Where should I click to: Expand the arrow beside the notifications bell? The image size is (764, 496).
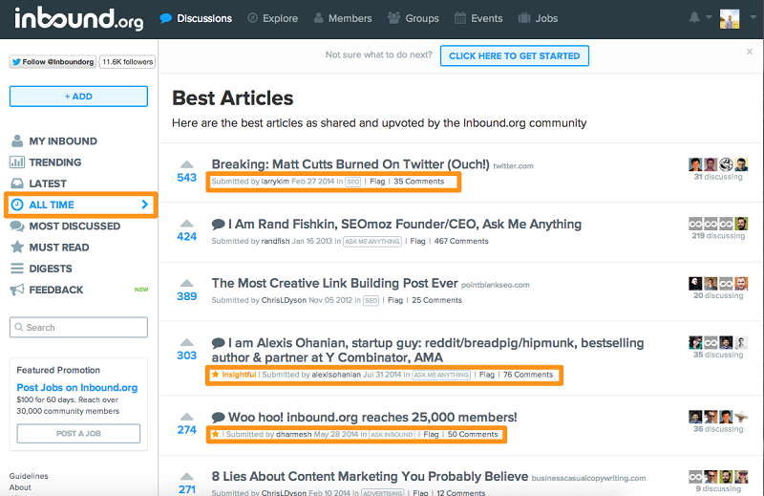click(x=709, y=17)
